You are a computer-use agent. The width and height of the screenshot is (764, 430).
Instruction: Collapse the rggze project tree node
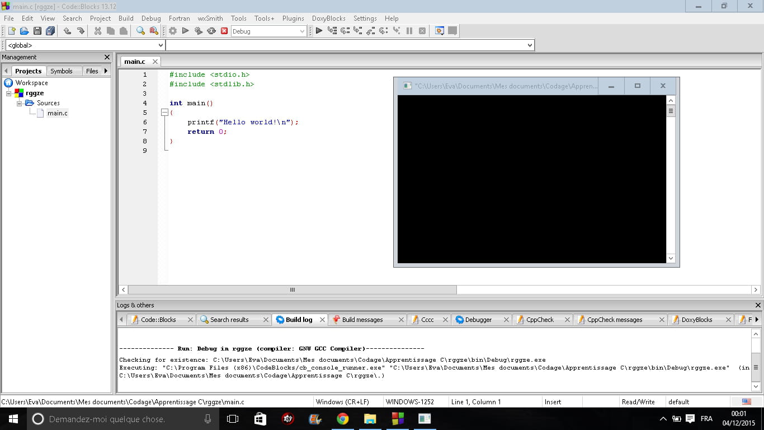pyautogui.click(x=9, y=94)
